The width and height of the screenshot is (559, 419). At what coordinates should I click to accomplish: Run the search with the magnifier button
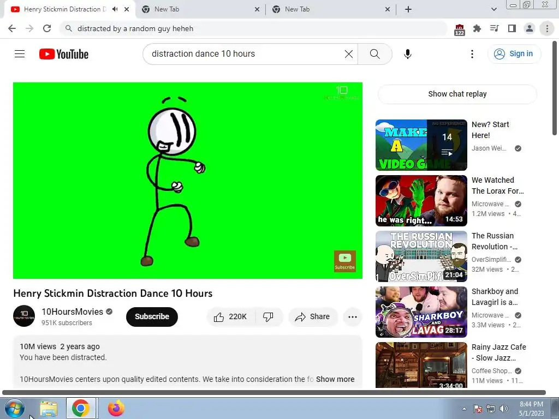pyautogui.click(x=374, y=54)
